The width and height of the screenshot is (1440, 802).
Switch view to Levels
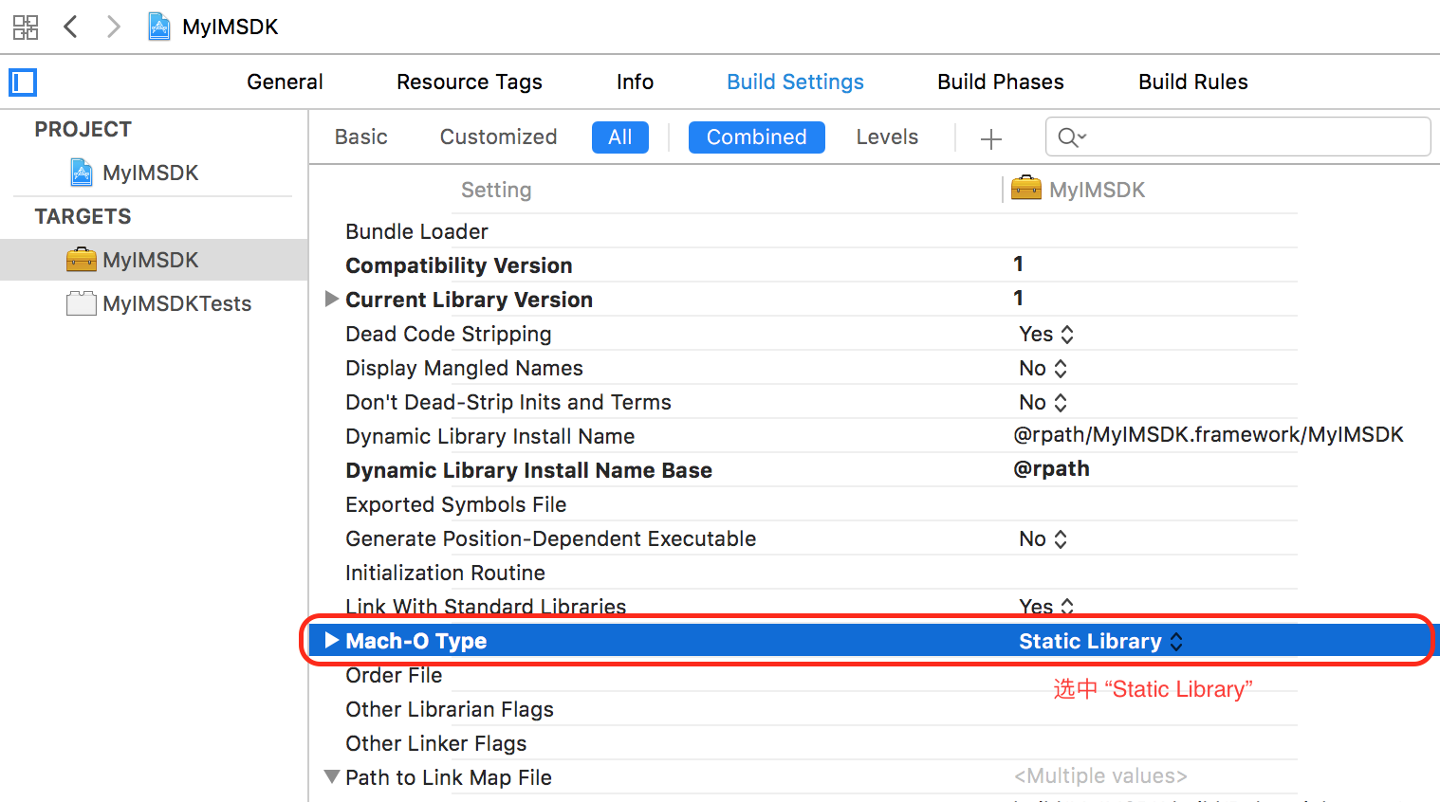(x=887, y=137)
